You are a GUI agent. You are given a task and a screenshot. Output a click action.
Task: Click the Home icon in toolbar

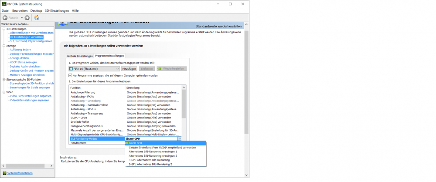pyautogui.click(x=37, y=17)
